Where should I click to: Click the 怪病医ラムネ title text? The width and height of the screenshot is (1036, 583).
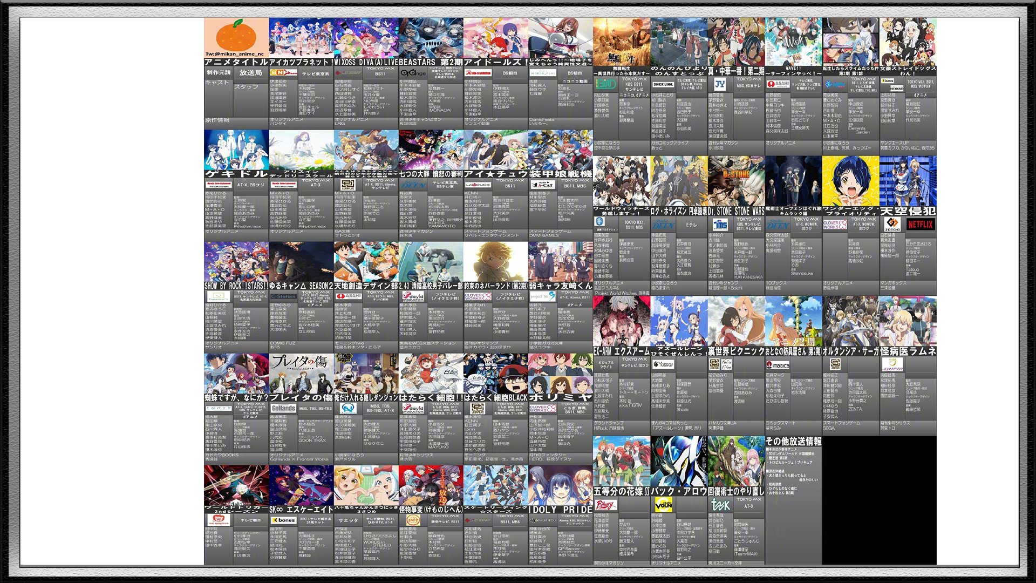pyautogui.click(x=908, y=351)
